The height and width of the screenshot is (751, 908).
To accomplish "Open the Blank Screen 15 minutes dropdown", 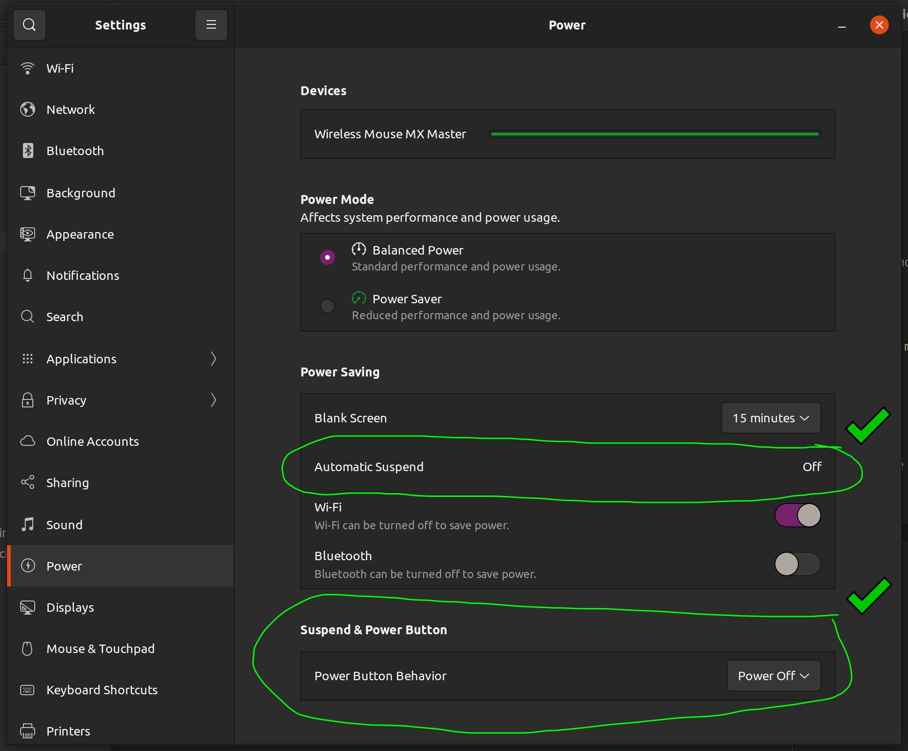I will pyautogui.click(x=771, y=418).
